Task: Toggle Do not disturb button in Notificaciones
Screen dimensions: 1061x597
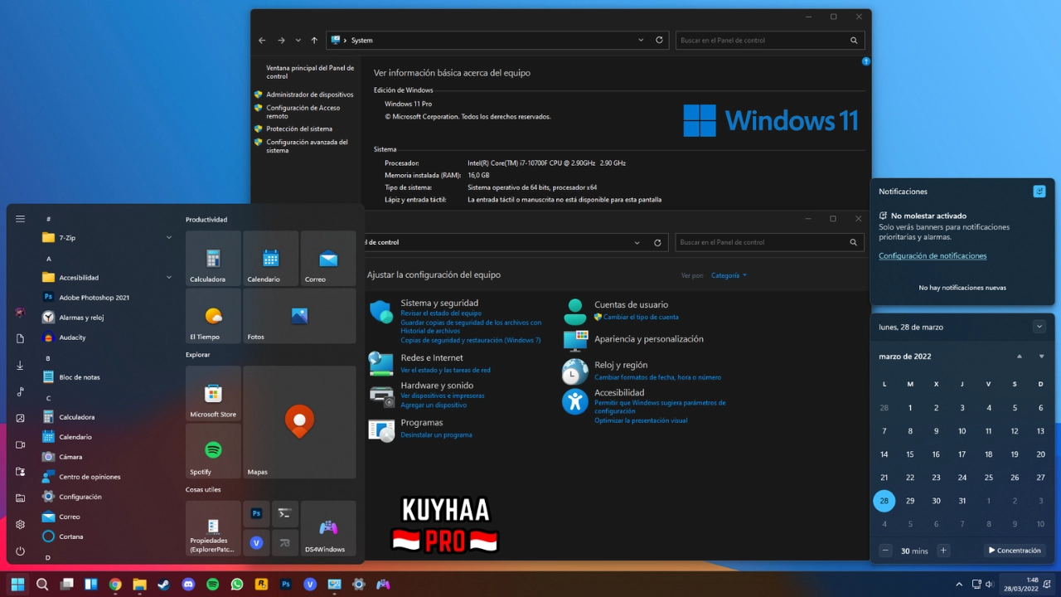Action: (1039, 192)
